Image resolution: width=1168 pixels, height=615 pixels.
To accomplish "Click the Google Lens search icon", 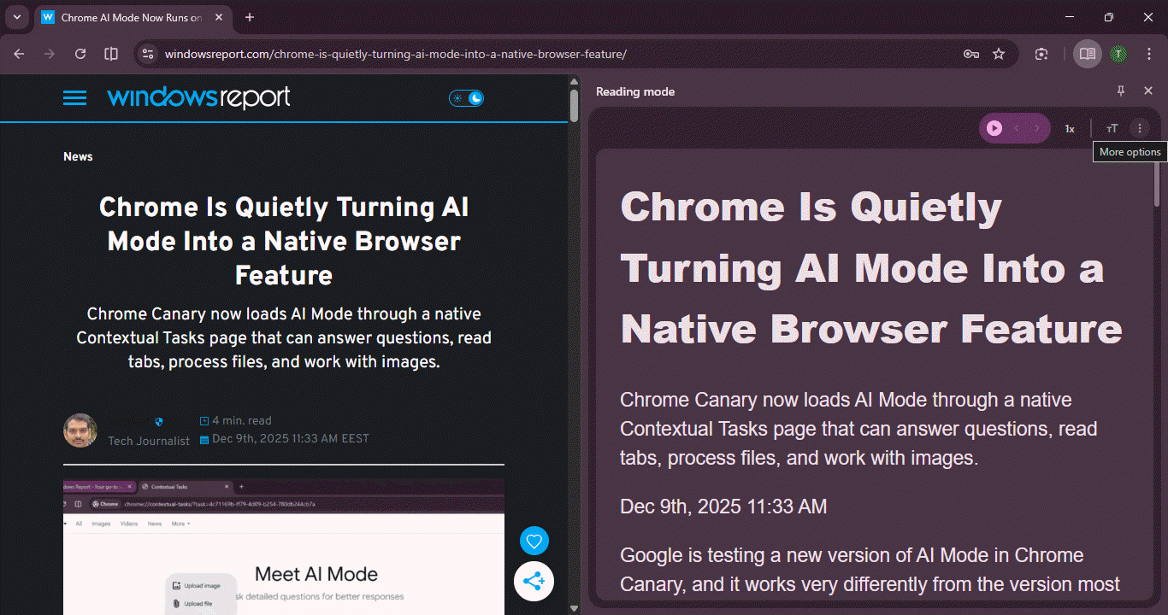I will (x=1041, y=54).
